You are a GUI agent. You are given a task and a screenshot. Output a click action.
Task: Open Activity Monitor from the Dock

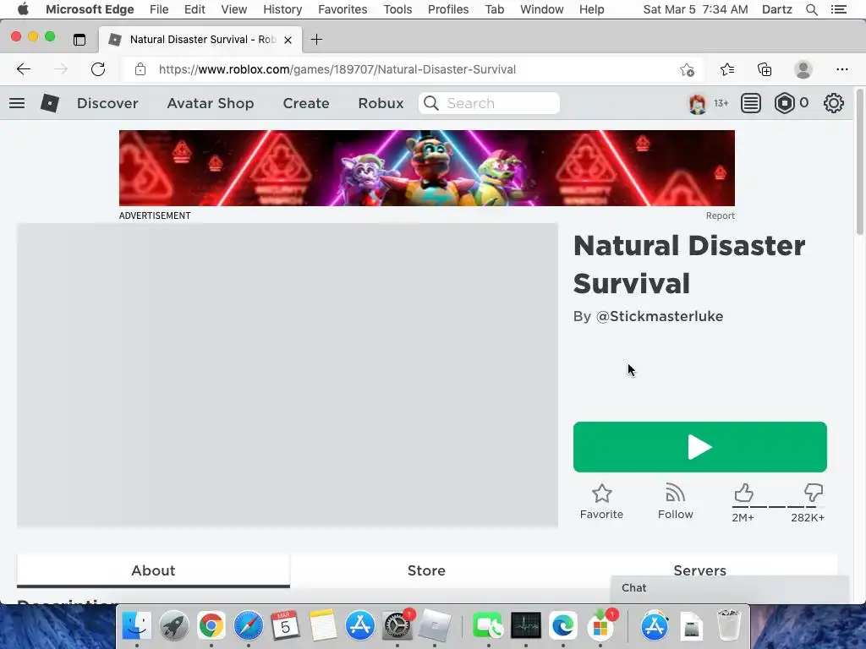(526, 625)
